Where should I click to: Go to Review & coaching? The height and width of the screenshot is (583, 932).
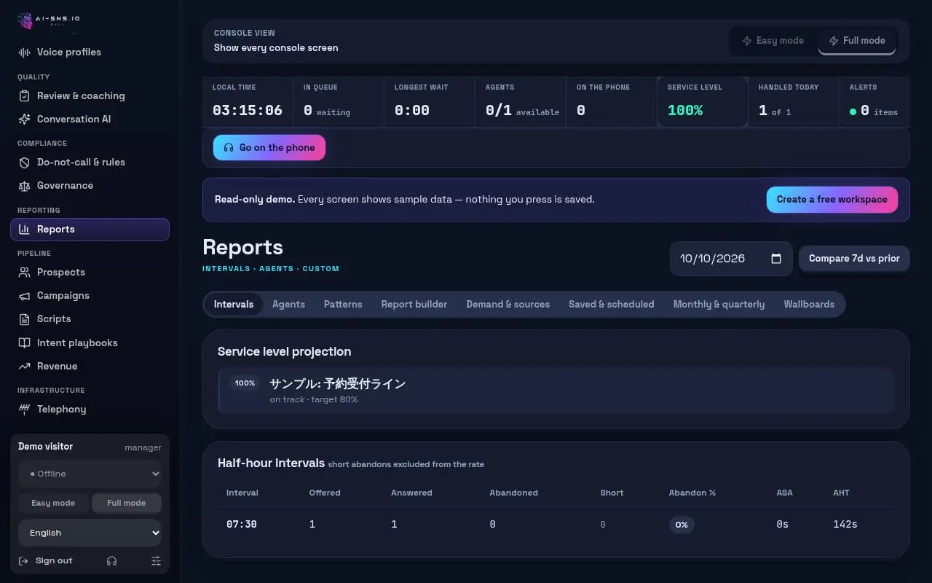click(x=90, y=96)
